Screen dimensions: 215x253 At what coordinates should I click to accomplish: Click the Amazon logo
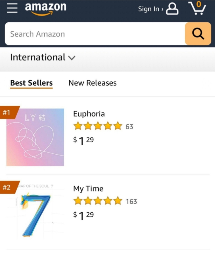45,9
